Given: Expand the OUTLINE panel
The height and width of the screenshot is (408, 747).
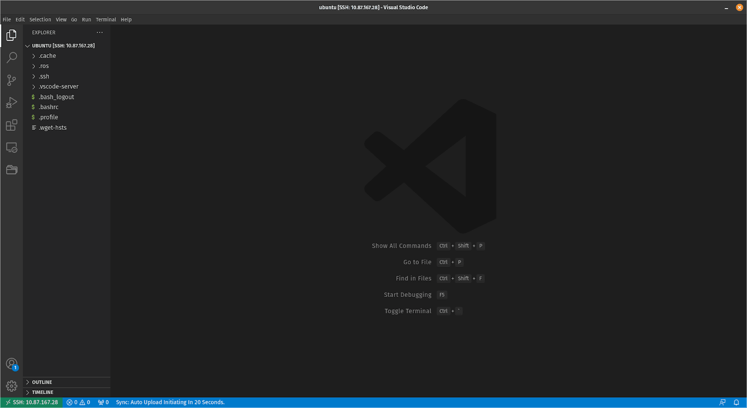Looking at the screenshot, I should pyautogui.click(x=66, y=382).
